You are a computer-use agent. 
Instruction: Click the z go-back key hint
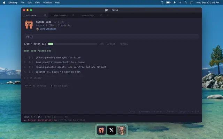click(51, 86)
